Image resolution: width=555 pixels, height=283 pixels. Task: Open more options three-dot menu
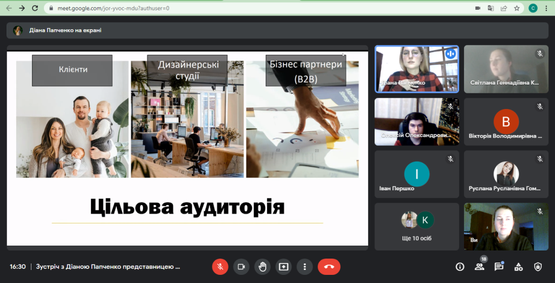pos(305,267)
